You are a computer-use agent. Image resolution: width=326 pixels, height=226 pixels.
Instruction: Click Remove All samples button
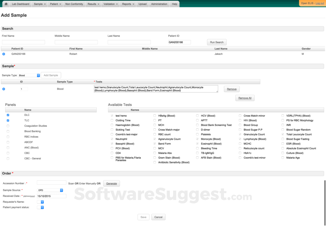(x=245, y=98)
